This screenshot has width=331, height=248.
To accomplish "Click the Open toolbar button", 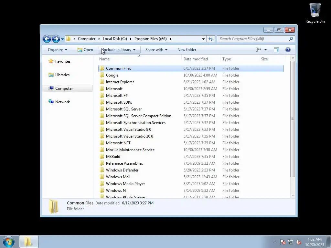I will pos(85,50).
